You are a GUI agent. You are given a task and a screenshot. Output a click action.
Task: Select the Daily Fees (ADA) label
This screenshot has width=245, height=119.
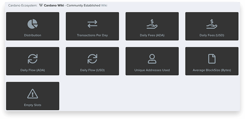(152, 35)
